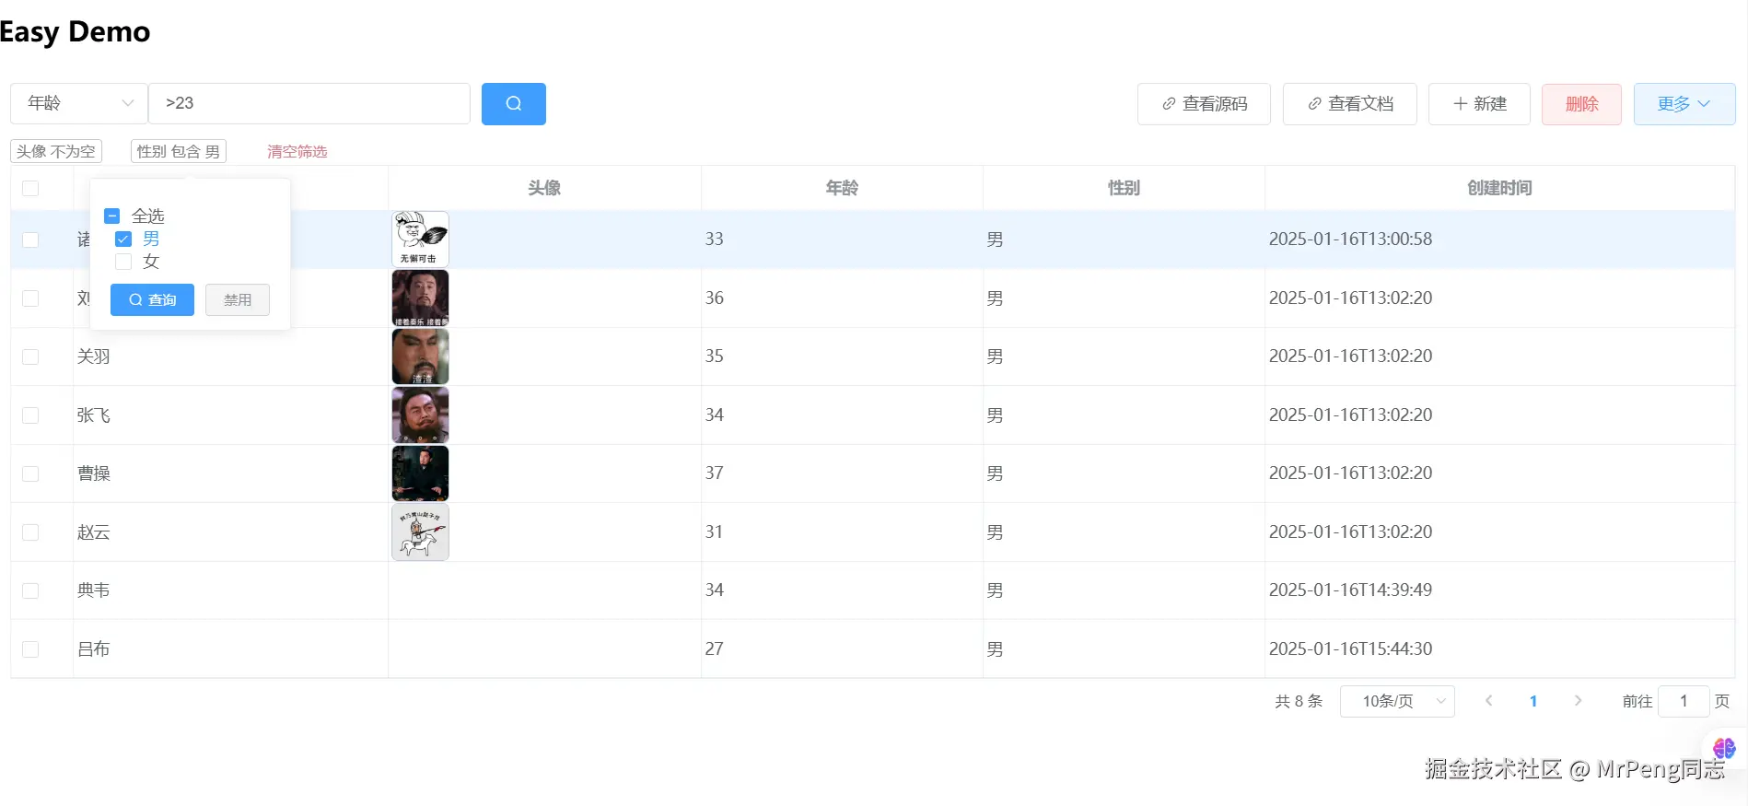Open the 10条/页 page size dropdown
The height and width of the screenshot is (806, 1748).
click(x=1397, y=701)
